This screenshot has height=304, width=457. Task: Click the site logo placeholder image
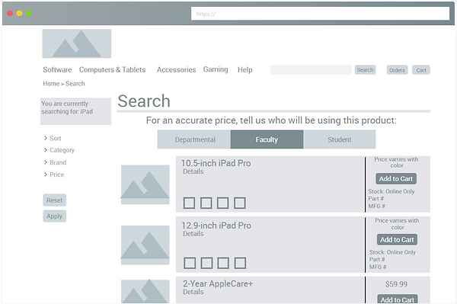77,43
